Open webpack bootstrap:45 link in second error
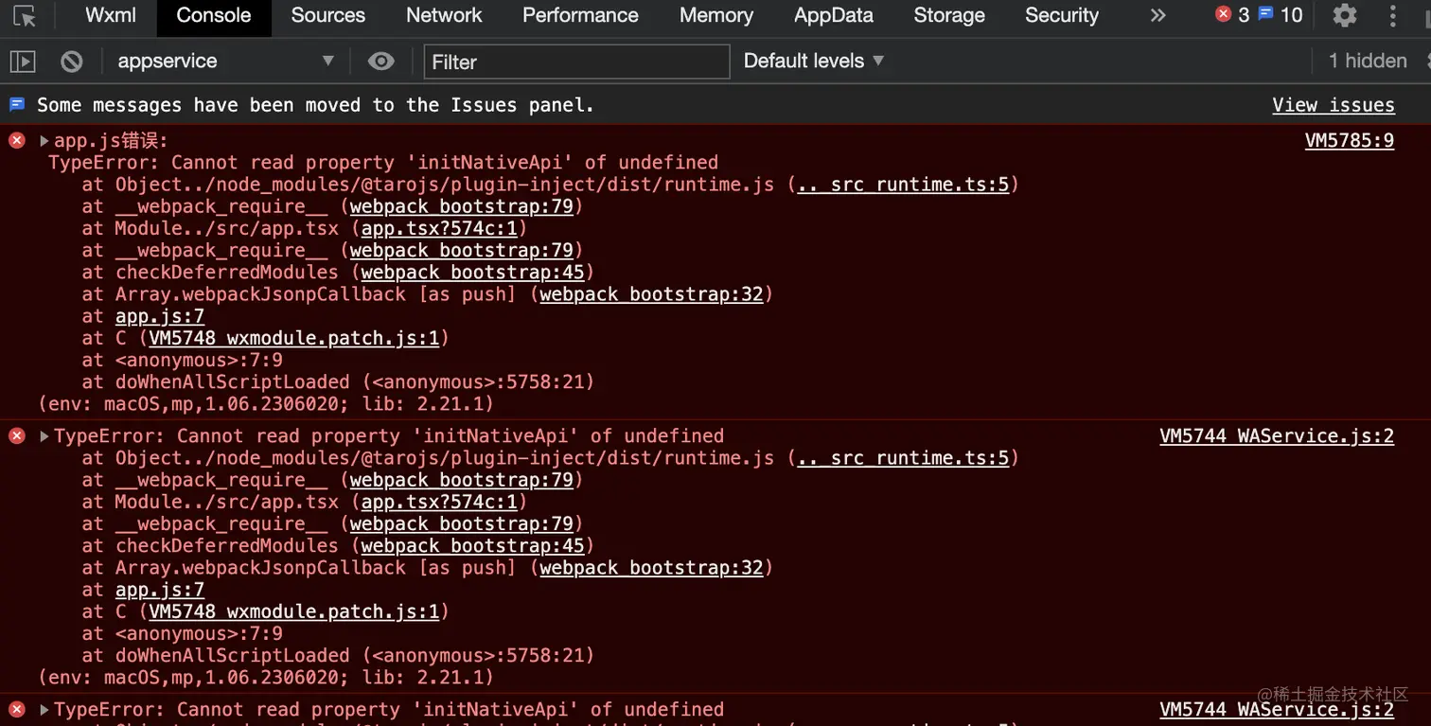Viewport: 1431px width, 726px height. 472,546
